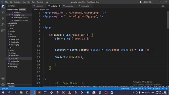
Task: Click the feedback icon in status bar
Action: [163, 89]
